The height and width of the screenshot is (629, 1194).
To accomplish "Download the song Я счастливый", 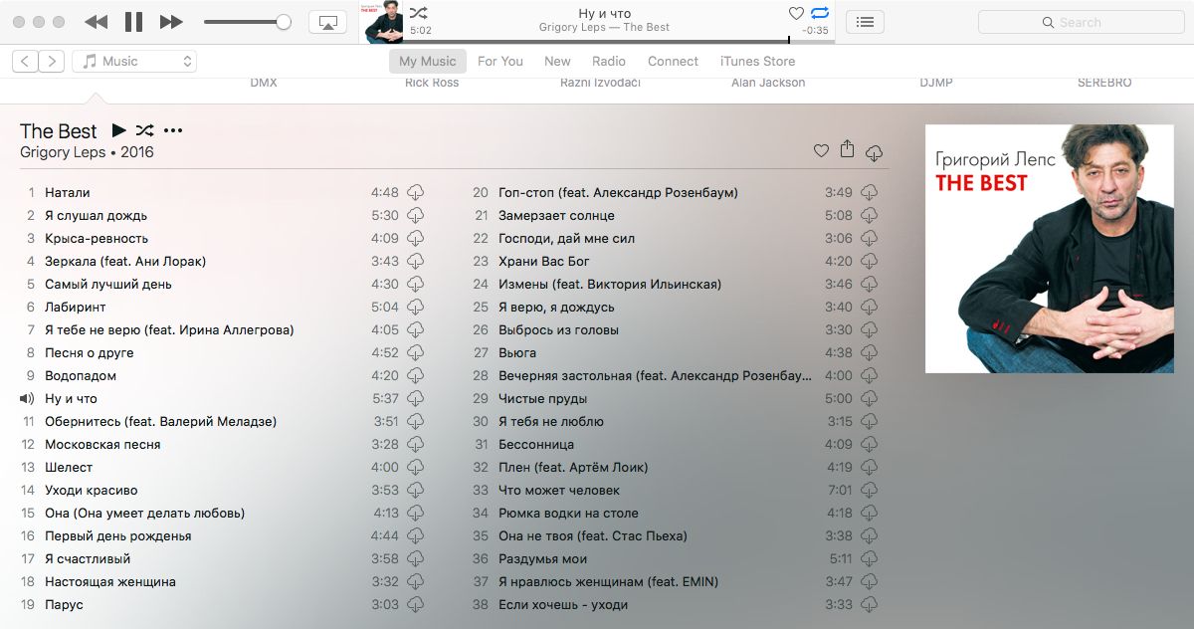I will (x=416, y=559).
